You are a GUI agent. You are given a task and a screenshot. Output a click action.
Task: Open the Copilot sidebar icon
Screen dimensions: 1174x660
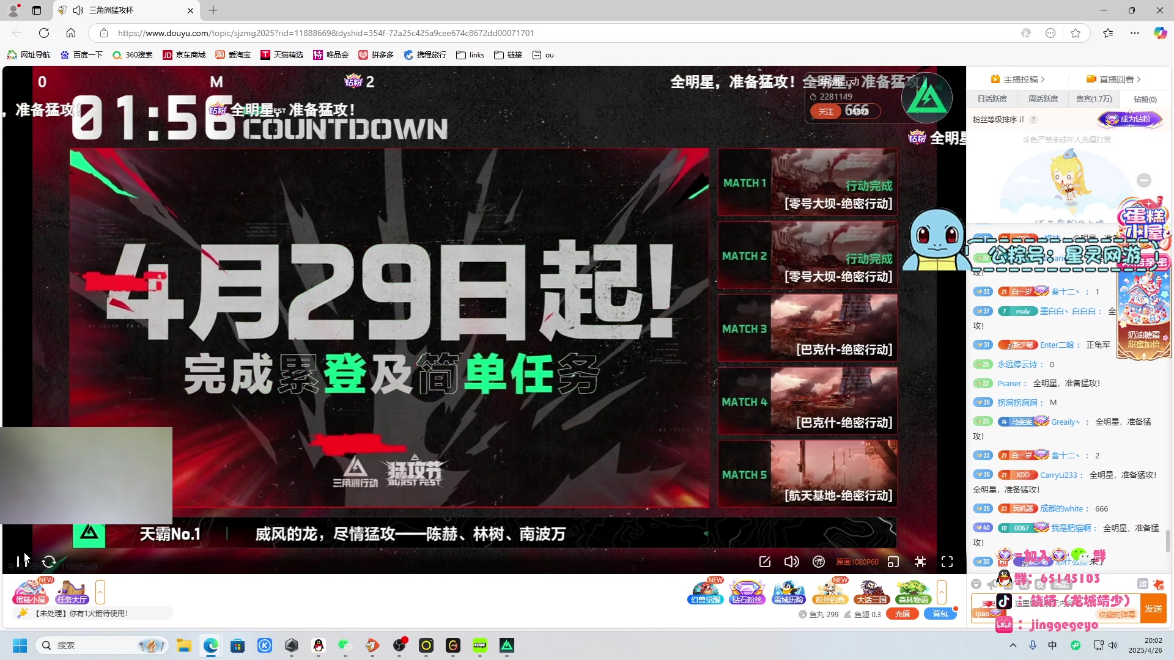click(1160, 33)
